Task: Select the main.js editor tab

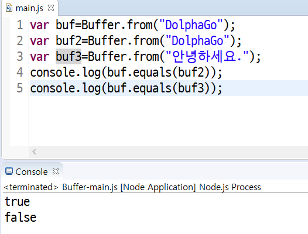Action: (x=29, y=8)
